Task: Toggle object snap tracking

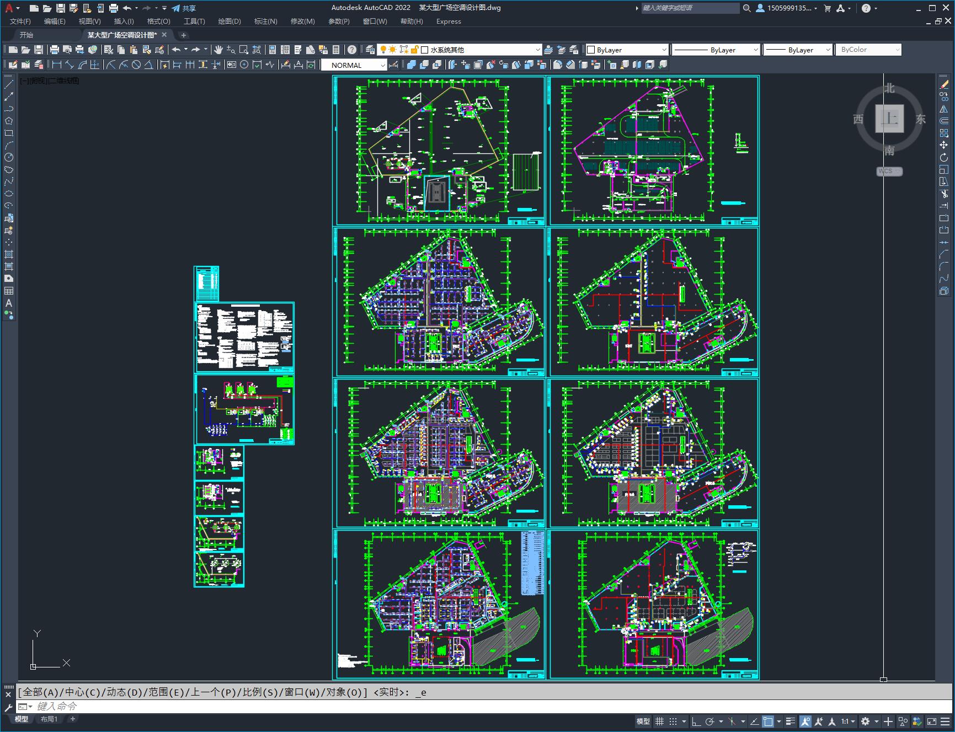Action: coord(754,721)
